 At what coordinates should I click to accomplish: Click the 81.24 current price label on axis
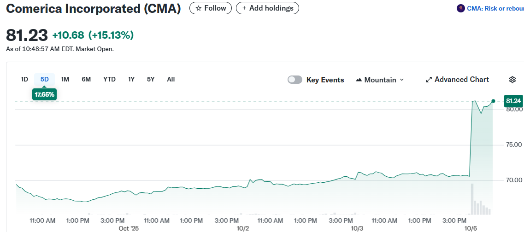click(513, 101)
